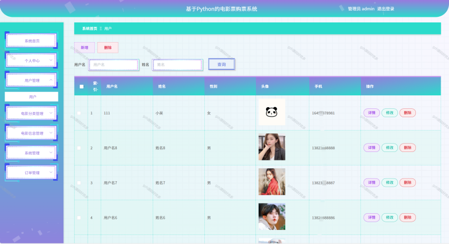449x244 pixels.
Task: Click 删除 for 用户名8
Action: click(407, 148)
